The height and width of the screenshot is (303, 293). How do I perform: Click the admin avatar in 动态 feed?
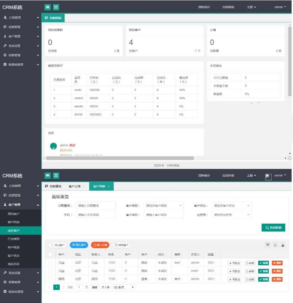pyautogui.click(x=54, y=146)
